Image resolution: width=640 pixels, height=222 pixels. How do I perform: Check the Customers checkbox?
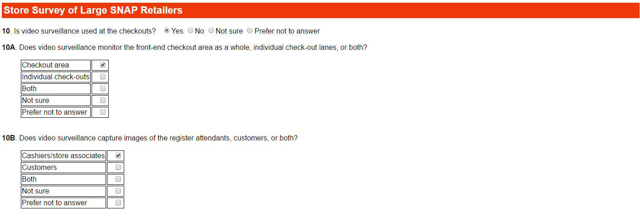[118, 167]
